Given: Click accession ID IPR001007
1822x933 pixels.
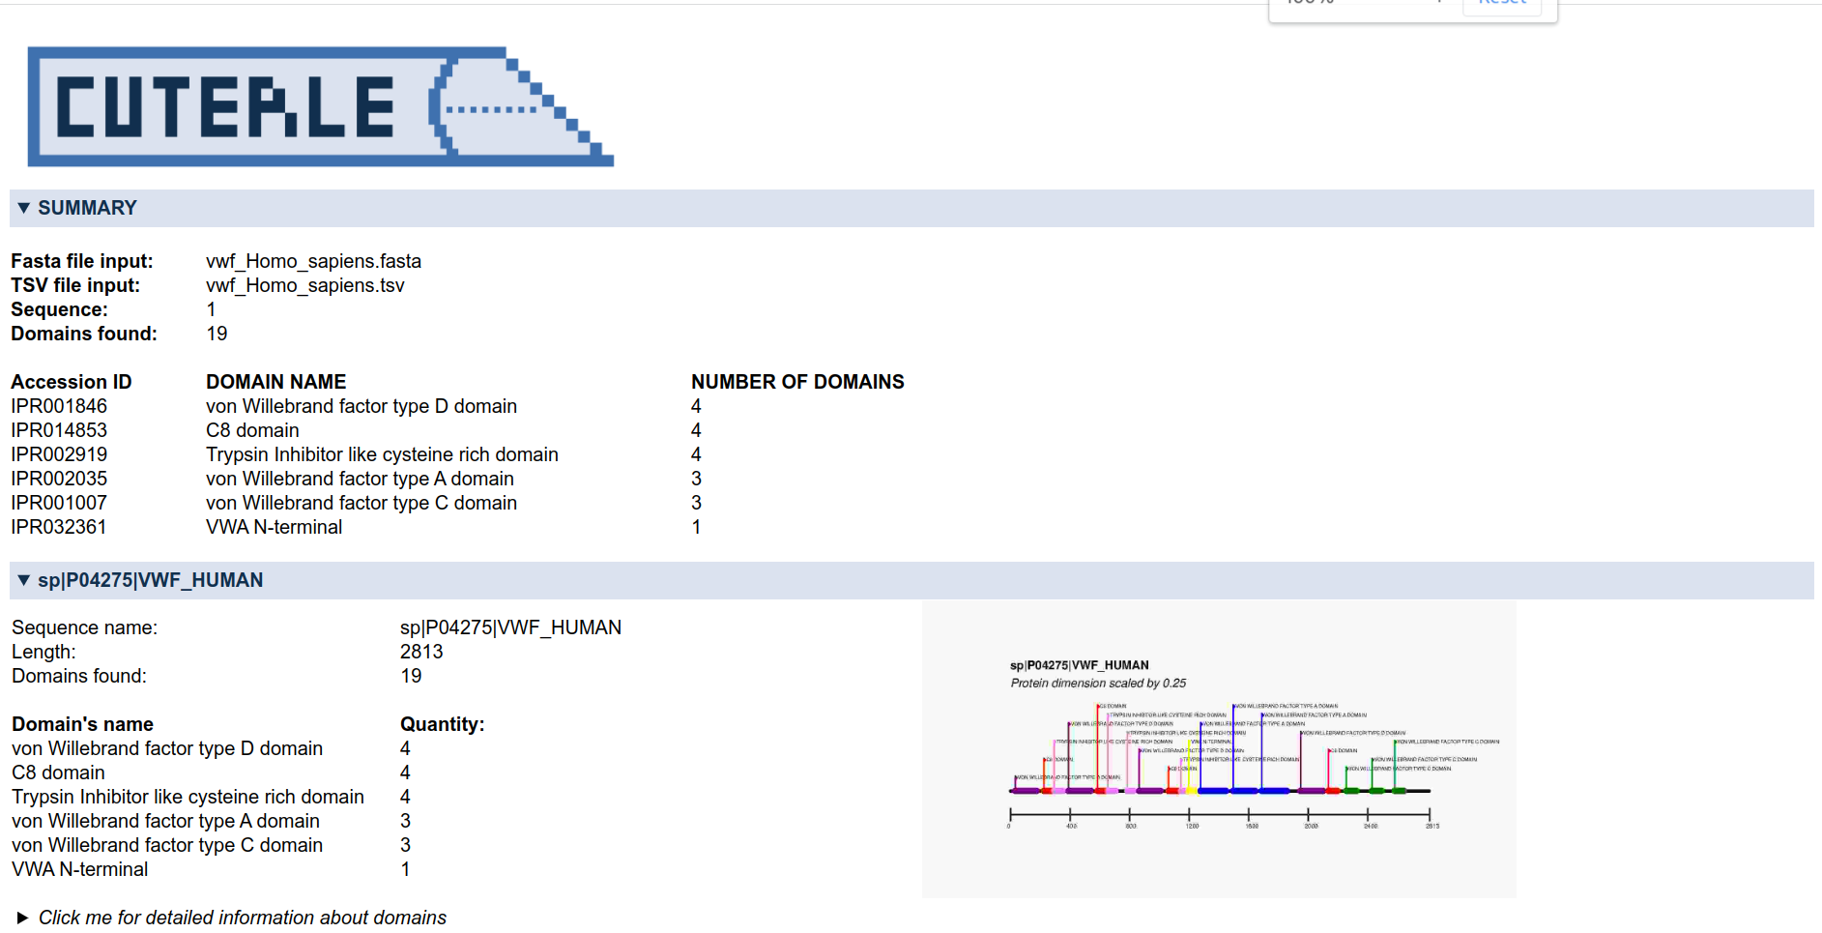Looking at the screenshot, I should [59, 503].
